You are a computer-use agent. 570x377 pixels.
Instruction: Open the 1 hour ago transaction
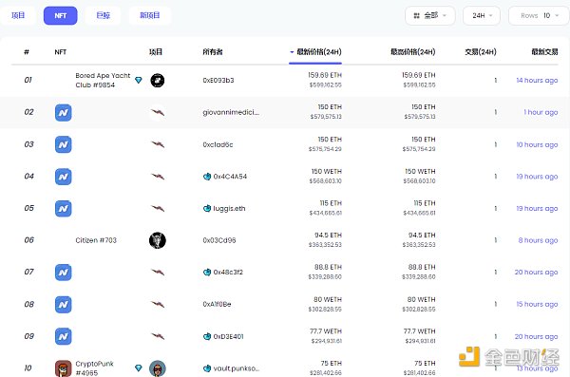click(541, 112)
